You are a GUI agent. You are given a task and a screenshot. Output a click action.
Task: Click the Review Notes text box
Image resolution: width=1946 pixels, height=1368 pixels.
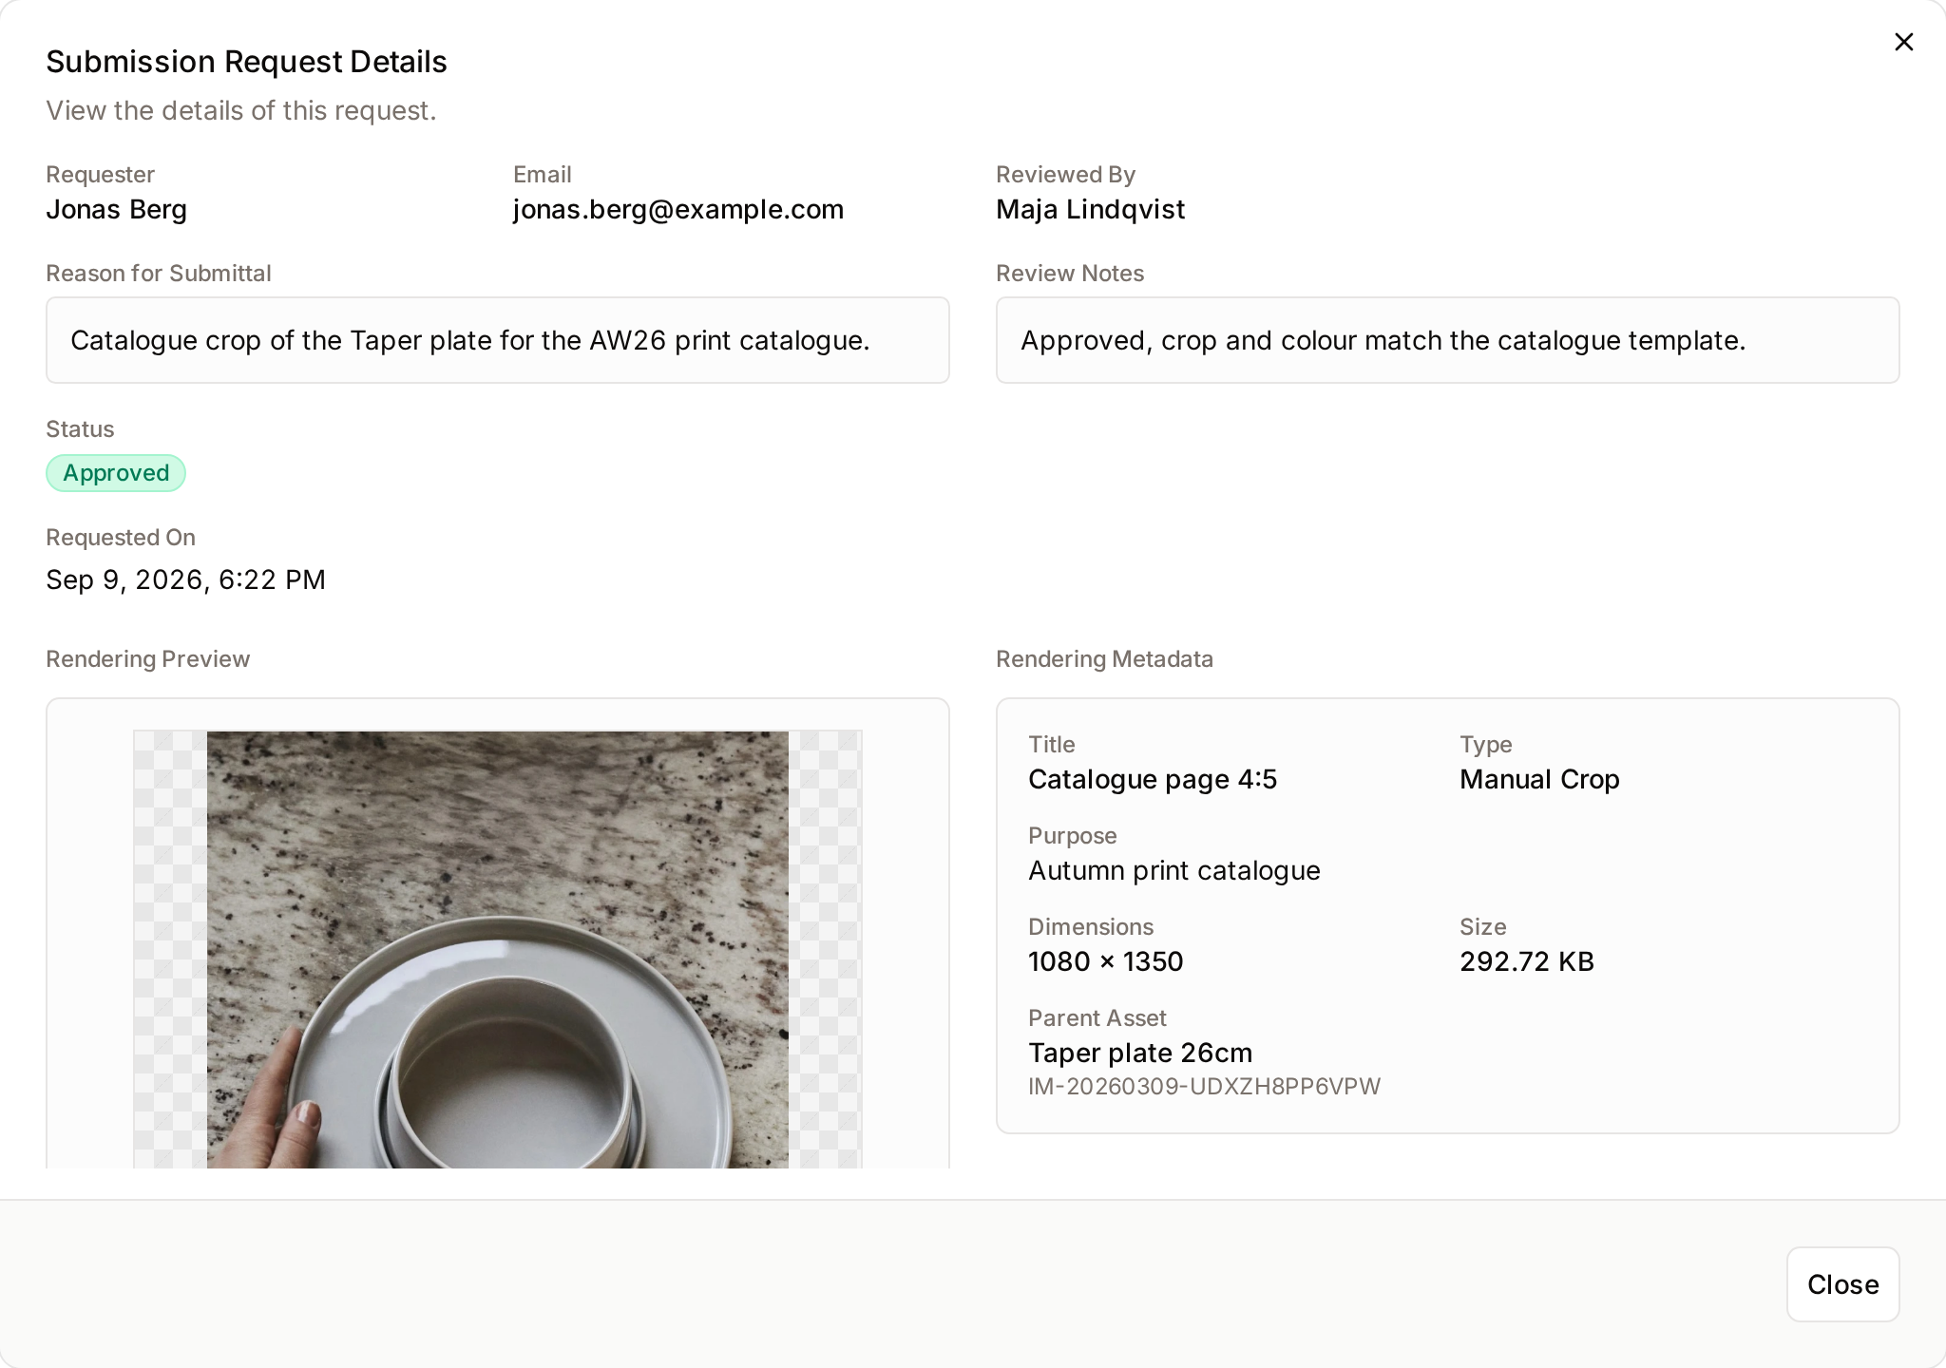tap(1447, 340)
